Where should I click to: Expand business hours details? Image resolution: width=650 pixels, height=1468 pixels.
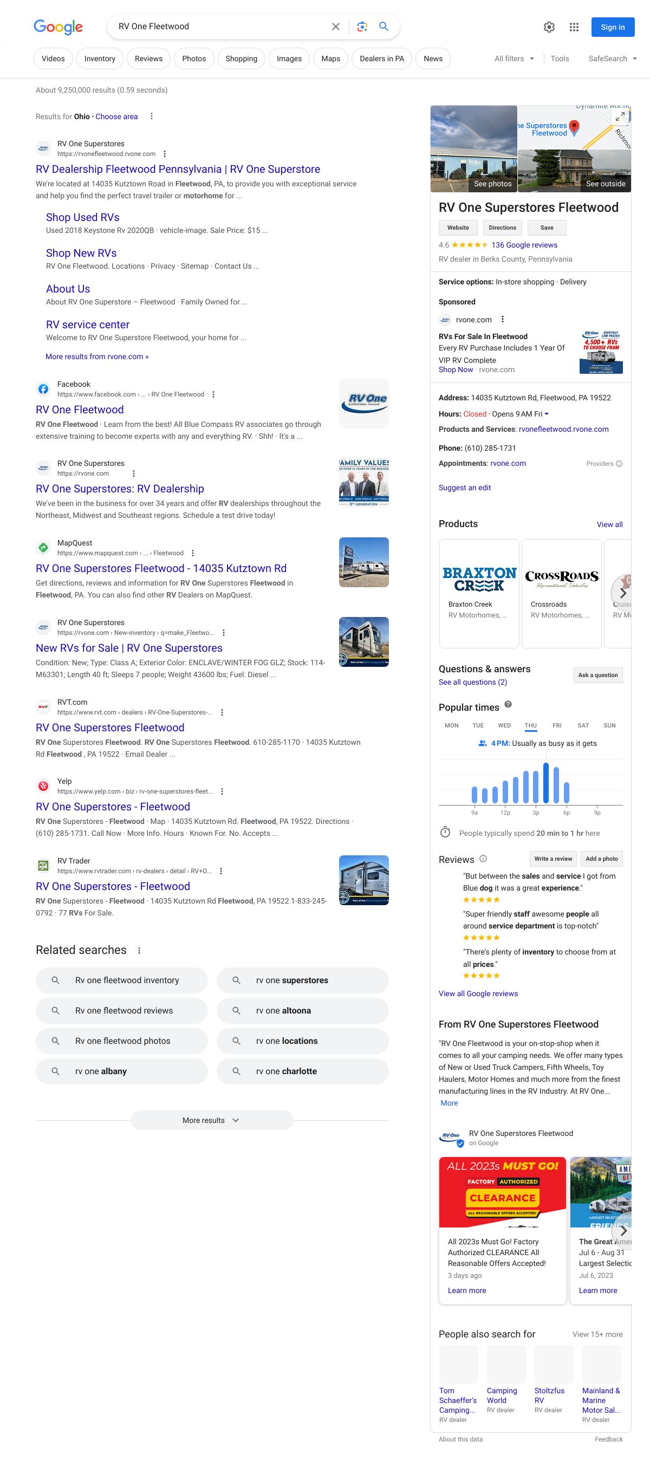547,414
